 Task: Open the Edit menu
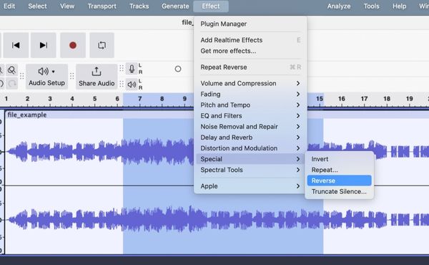pos(9,6)
